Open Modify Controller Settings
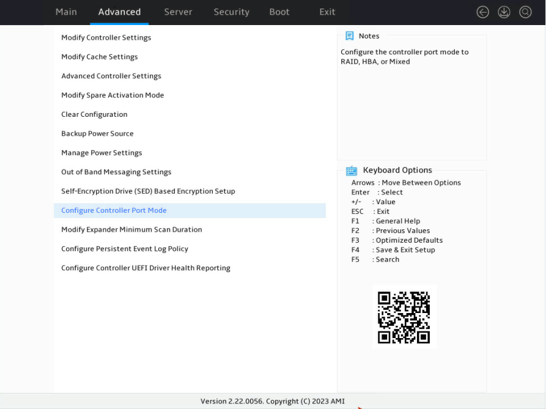This screenshot has width=546, height=409. 190,37
